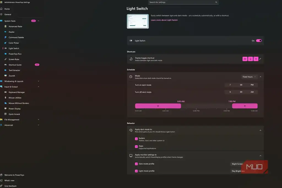
Task: Uncheck the System checkbox
Action: (x=136, y=139)
